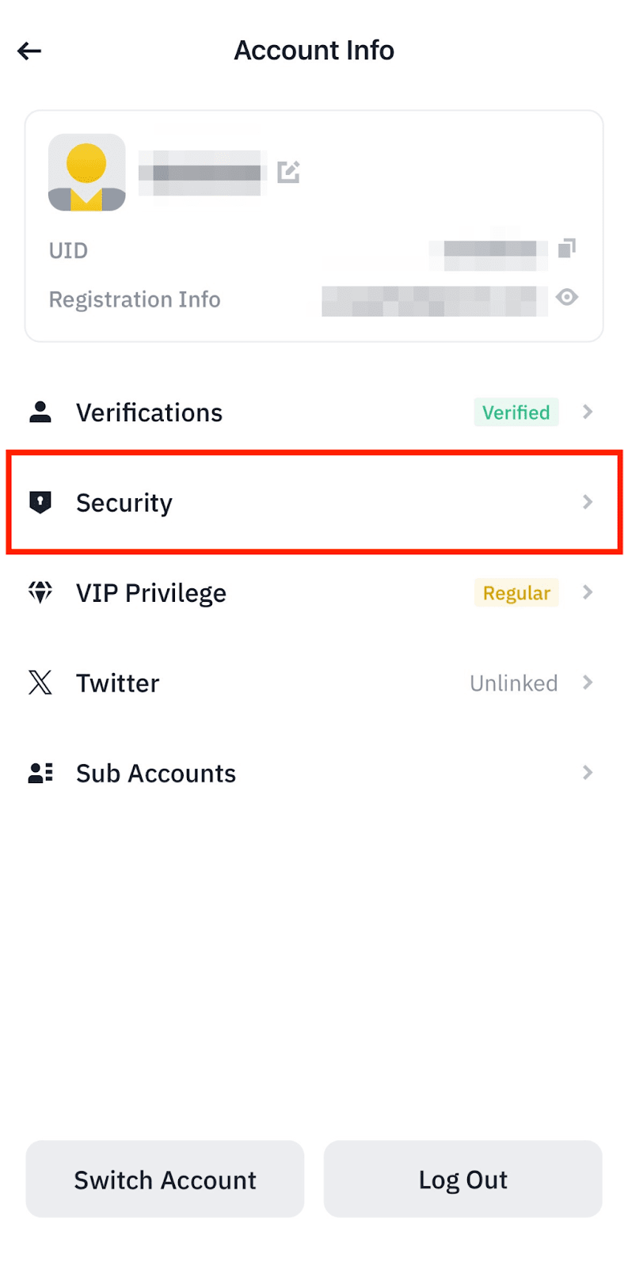Copy the UID with the copy icon
628x1267 pixels.
(567, 249)
